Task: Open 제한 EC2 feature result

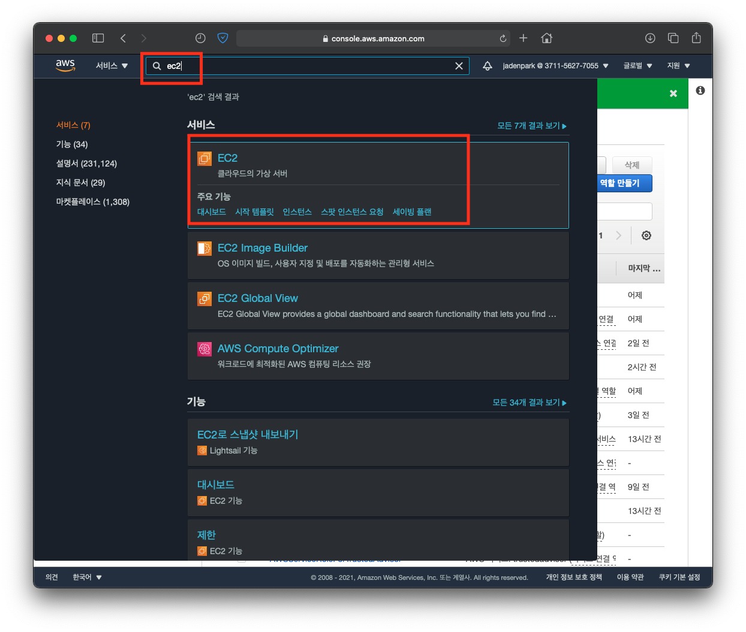Action: coord(206,535)
